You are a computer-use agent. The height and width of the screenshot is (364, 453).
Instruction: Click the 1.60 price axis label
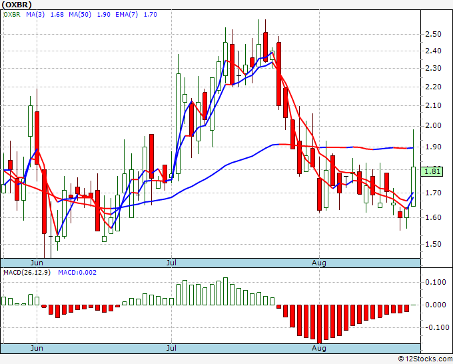(x=434, y=217)
